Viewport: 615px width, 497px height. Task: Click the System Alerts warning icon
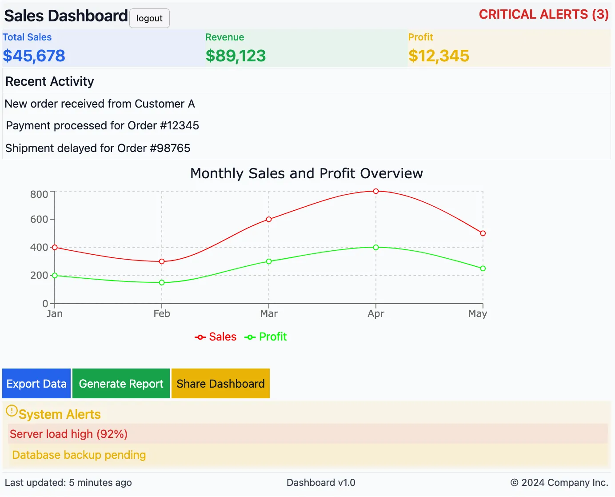pyautogui.click(x=12, y=411)
